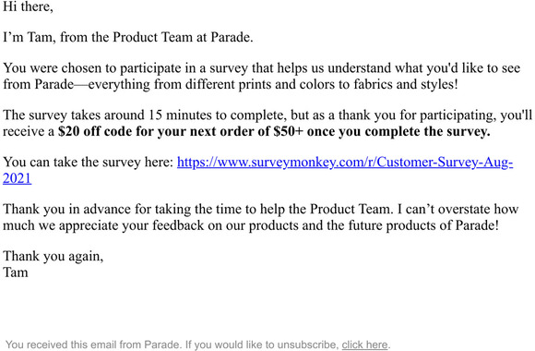Click the "much we appreciate your feedback" line
Screen dimensions: 535x351
pos(103,225)
